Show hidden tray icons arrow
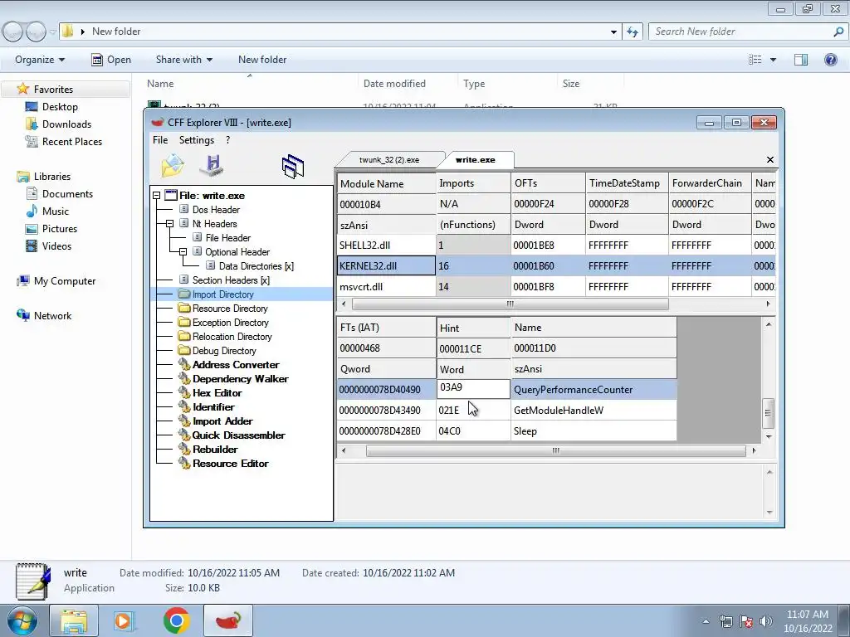The height and width of the screenshot is (637, 850). pyautogui.click(x=706, y=621)
